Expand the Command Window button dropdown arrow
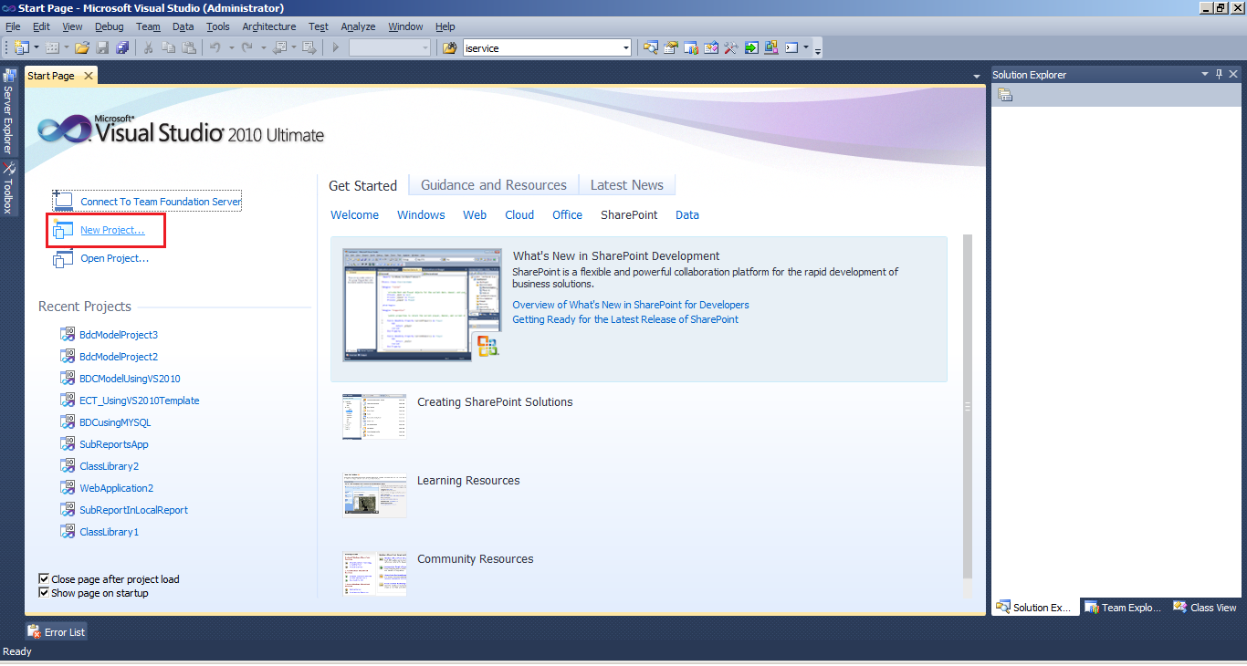 (806, 47)
